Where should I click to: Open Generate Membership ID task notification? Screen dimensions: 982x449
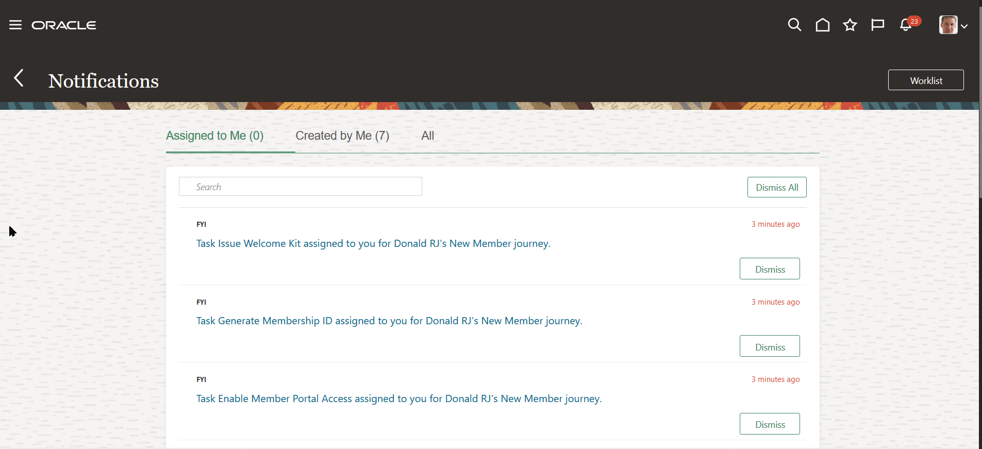(389, 321)
